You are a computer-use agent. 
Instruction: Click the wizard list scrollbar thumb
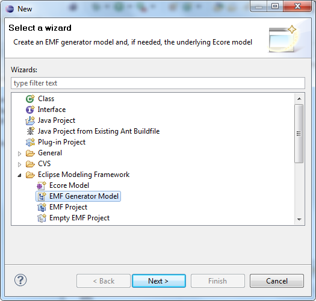pyautogui.click(x=299, y=134)
